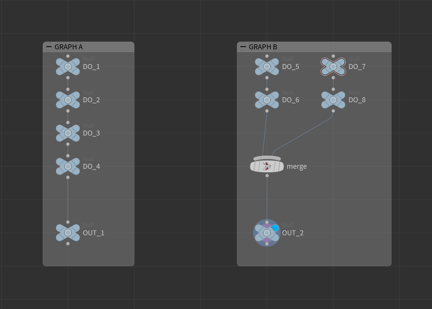Click the DO_8 node icon

tap(333, 100)
